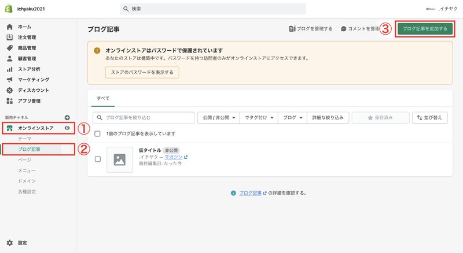The image size is (463, 253).
Task: Open メニュー navigation settings
Action: [x=27, y=170]
